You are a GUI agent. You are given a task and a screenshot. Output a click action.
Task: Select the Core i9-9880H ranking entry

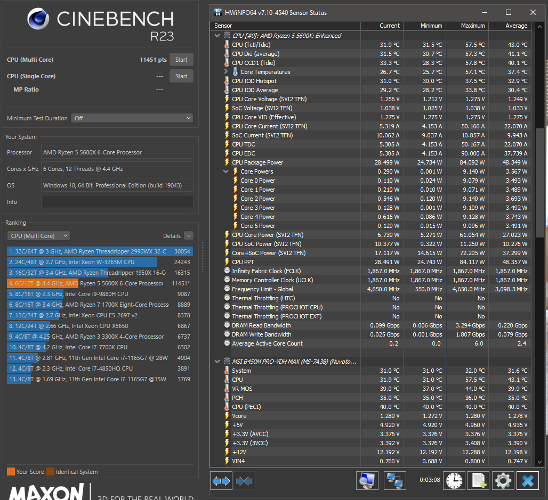[x=100, y=294]
